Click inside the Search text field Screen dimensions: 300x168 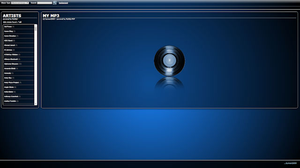click(x=45, y=3)
